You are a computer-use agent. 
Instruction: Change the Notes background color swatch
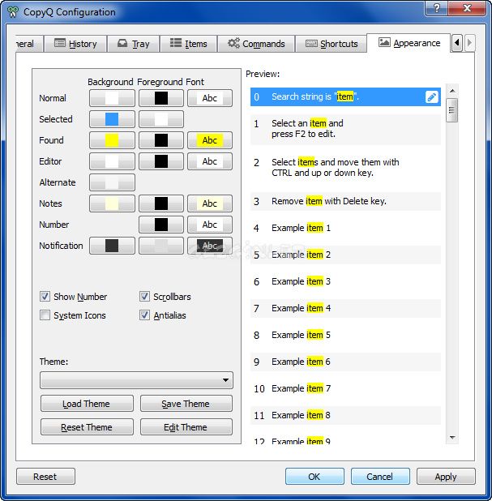click(x=112, y=203)
